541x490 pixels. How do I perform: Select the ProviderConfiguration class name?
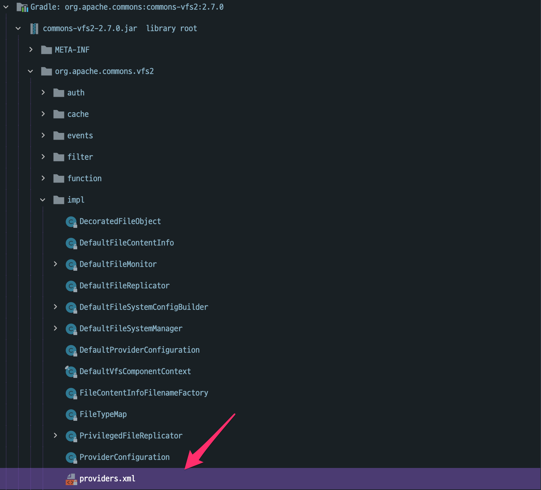tap(124, 457)
